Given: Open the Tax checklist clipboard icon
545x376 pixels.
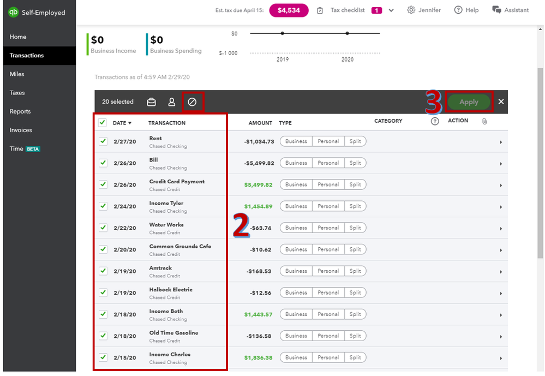Looking at the screenshot, I should coord(320,10).
